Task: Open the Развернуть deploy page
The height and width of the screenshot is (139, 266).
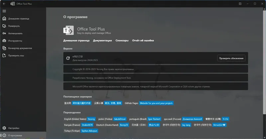Action: (x=23, y=26)
